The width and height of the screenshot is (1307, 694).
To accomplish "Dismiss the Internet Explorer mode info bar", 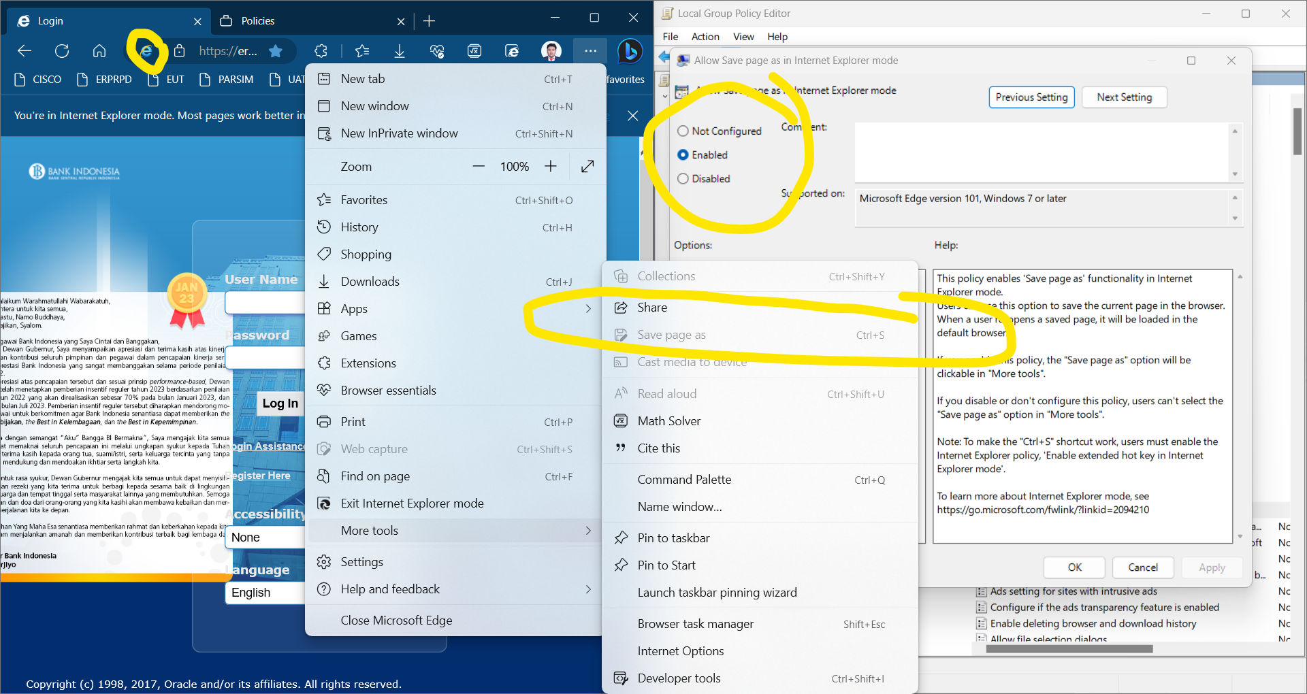I will point(633,116).
